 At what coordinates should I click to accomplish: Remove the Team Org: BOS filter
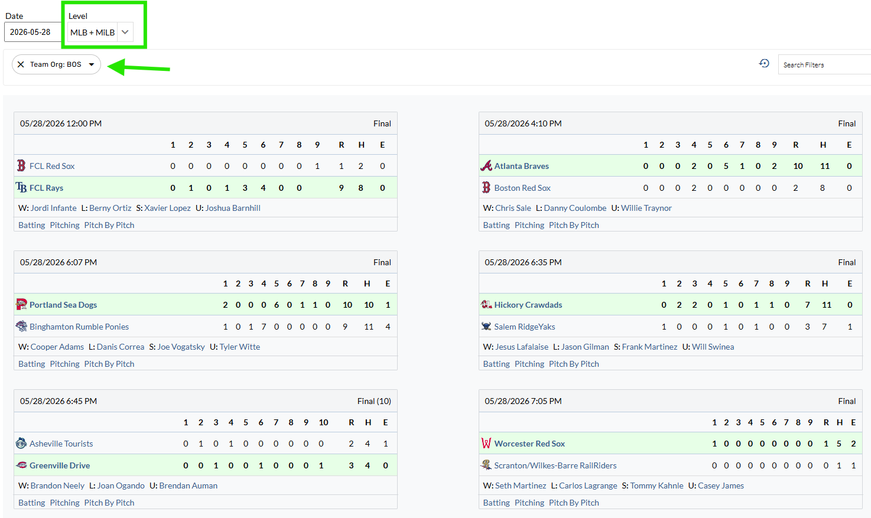point(21,64)
